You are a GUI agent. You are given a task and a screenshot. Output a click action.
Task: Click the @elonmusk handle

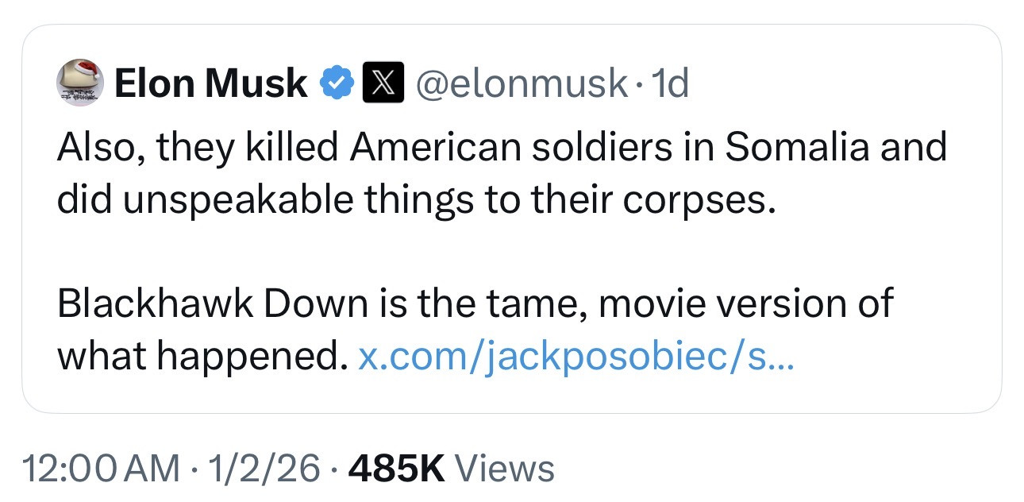click(x=521, y=83)
